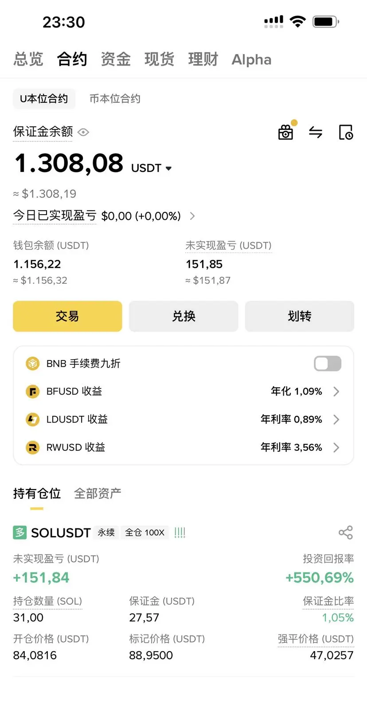Switch to the 资金 tab
Screen dimensions: 367x712
pyautogui.click(x=116, y=59)
